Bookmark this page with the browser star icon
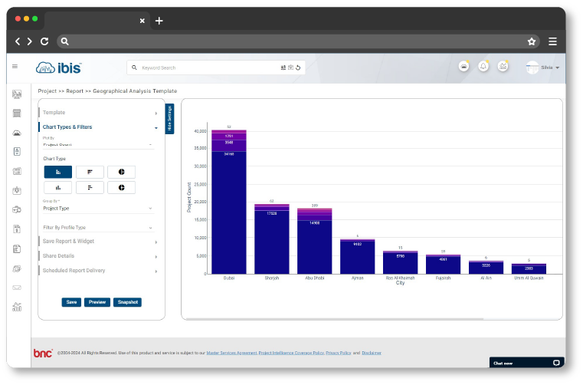Image resolution: width=583 pixels, height=385 pixels. 531,41
